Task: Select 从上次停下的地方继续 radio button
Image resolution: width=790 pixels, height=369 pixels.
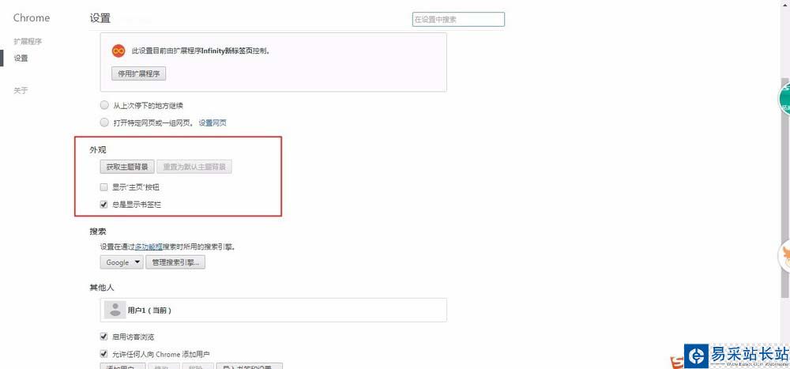Action: pos(104,105)
